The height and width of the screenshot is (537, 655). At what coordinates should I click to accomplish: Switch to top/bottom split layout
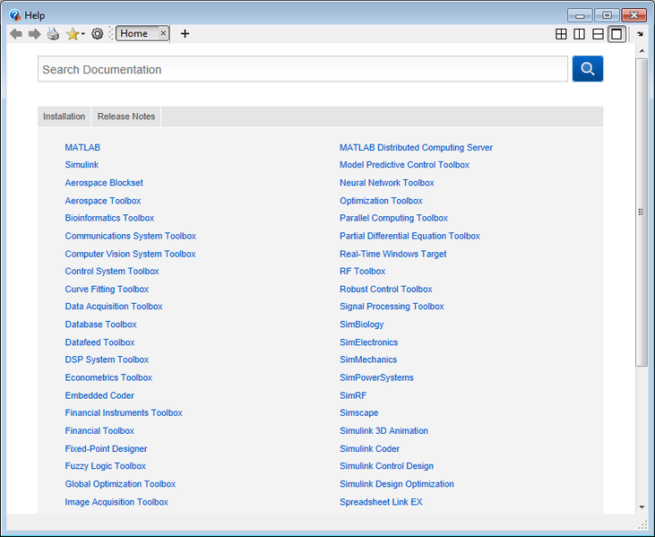[598, 34]
